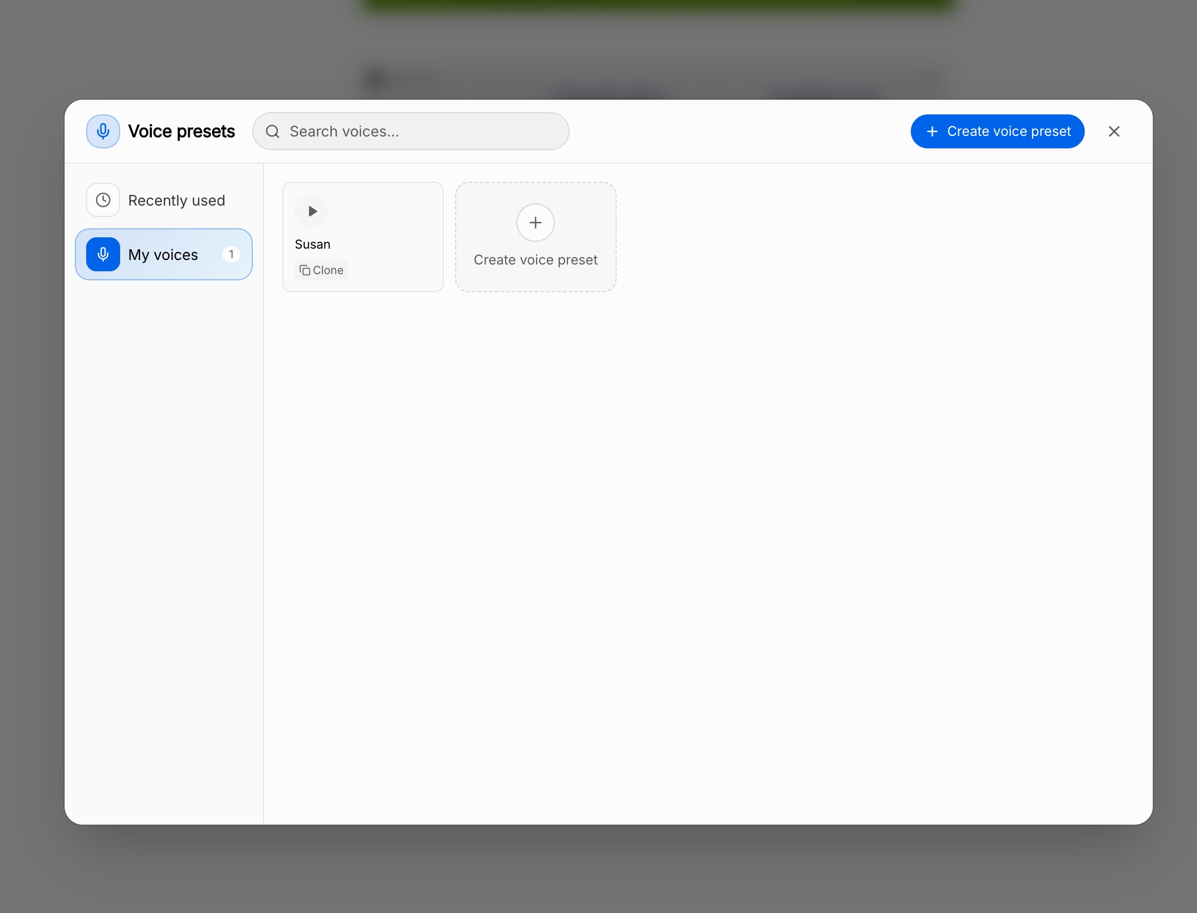Image resolution: width=1197 pixels, height=913 pixels.
Task: Click the My voices count badge
Action: click(231, 254)
